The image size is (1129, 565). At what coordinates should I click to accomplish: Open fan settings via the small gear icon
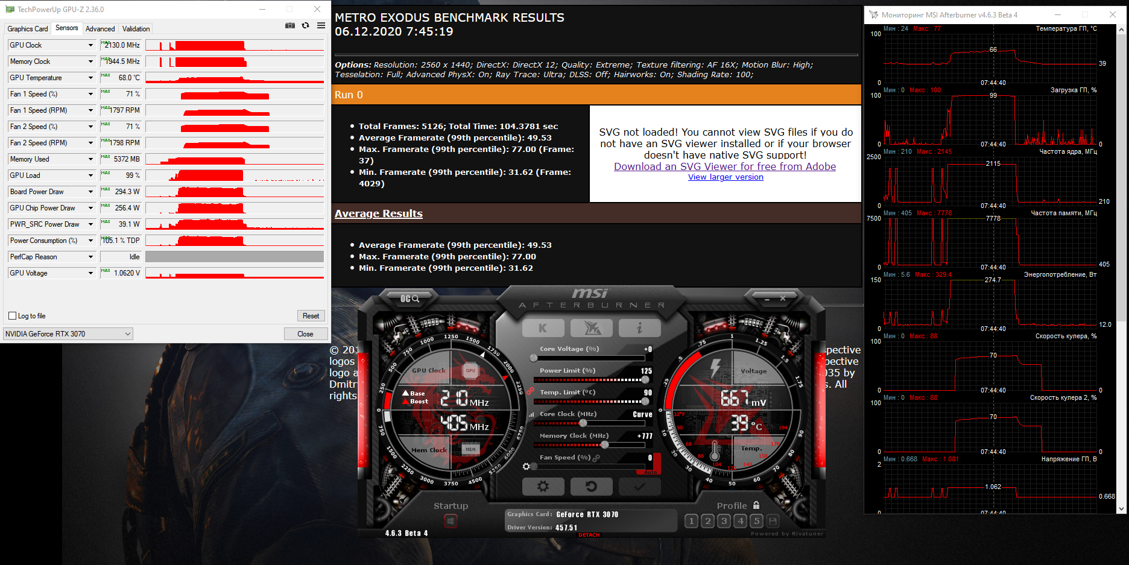coord(527,467)
